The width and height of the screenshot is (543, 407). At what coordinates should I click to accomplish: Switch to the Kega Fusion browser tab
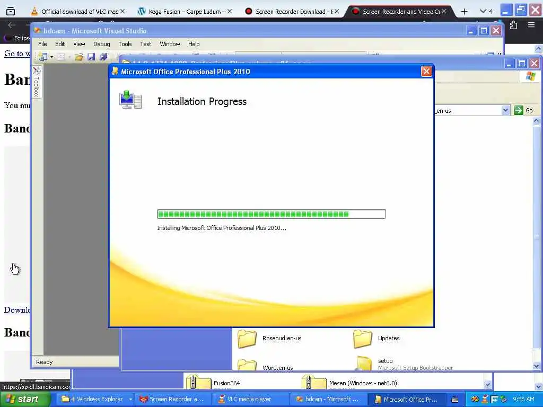coord(185,12)
